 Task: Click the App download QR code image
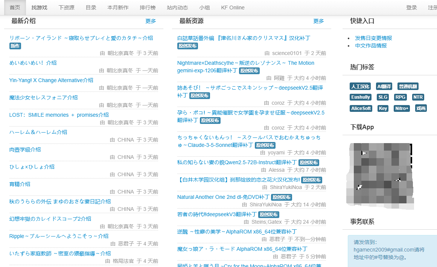coord(380,176)
